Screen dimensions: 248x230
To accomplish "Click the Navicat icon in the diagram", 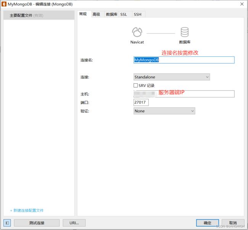I will pyautogui.click(x=137, y=32).
